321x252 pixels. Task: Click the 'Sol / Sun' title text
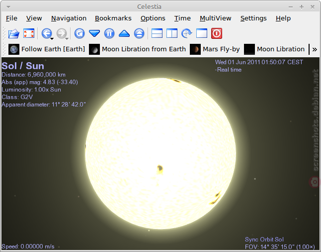tap(23, 66)
